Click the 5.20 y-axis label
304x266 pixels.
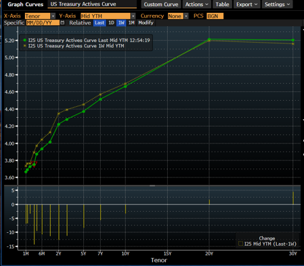(x=9, y=41)
